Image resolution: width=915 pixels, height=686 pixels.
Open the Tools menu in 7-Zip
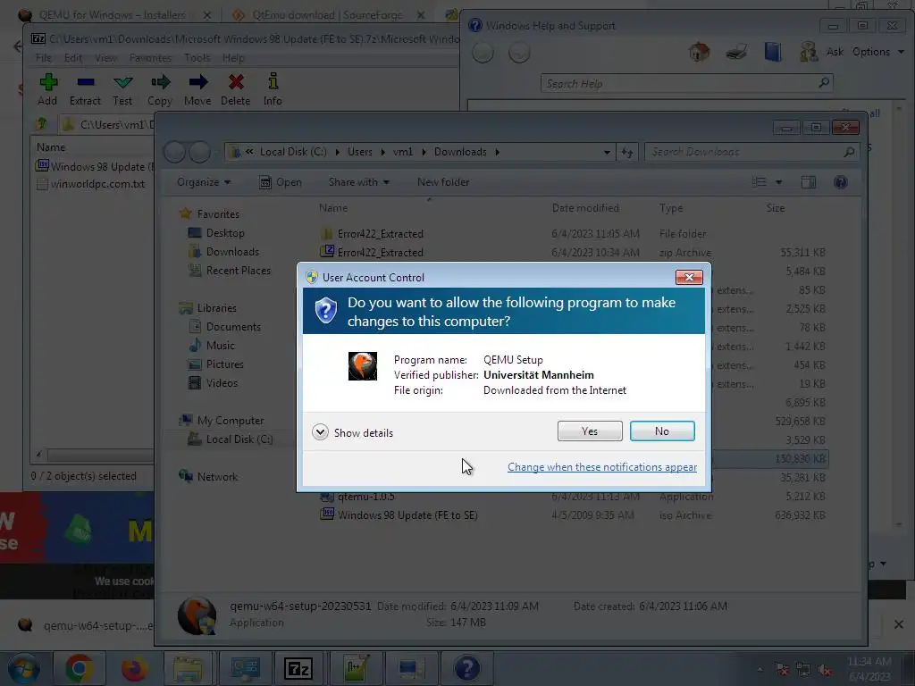click(x=197, y=58)
